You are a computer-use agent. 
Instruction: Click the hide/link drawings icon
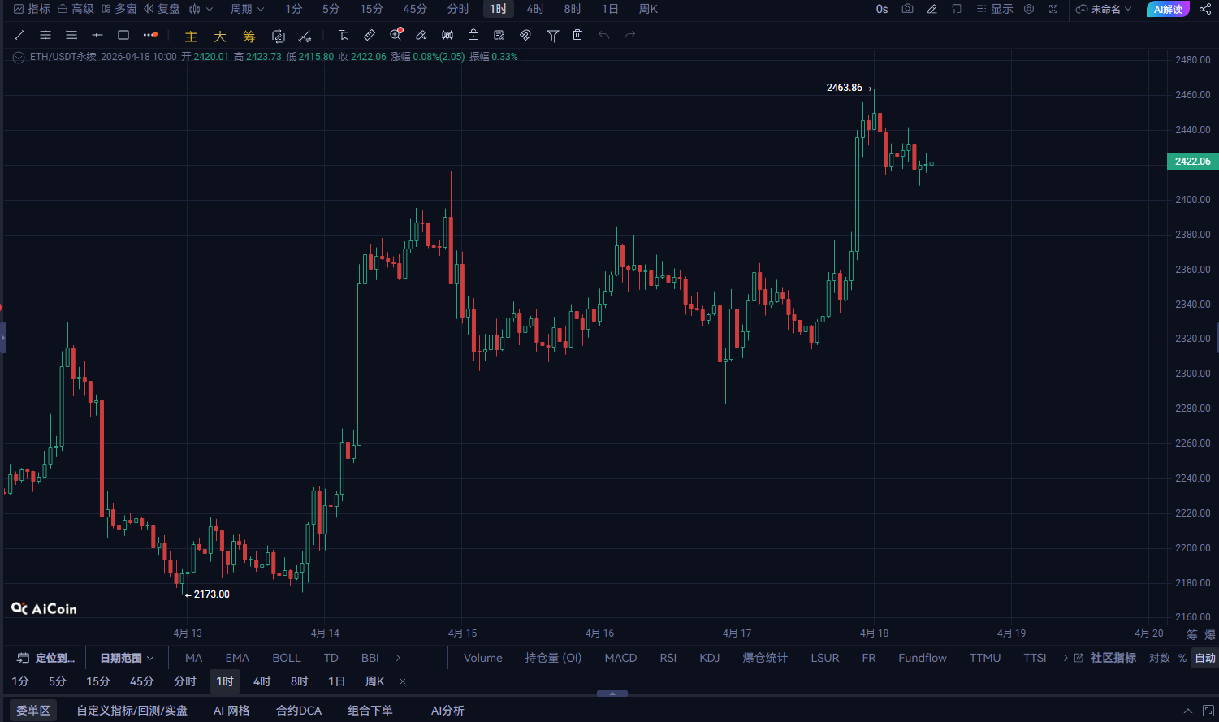pos(525,35)
